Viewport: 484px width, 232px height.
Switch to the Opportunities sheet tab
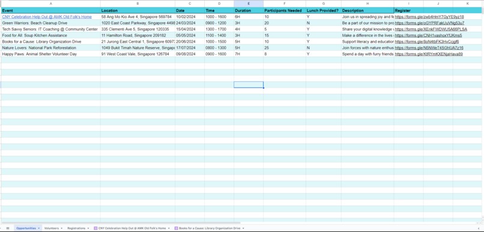[26, 228]
